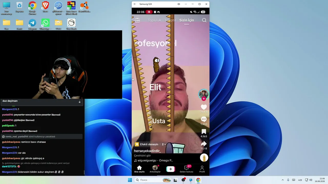Select Этот компьютер desktop icon
328x184 pixels.
[x=6, y=8]
